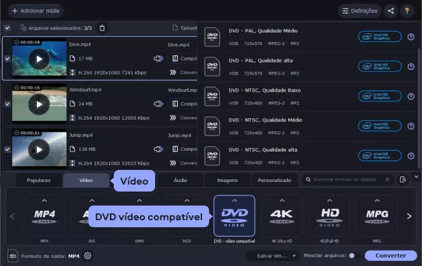Open help for DVD PAL Qualidade Médio
The image size is (422, 266).
411,37
